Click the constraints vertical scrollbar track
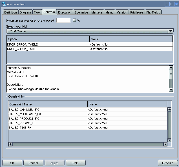 [x=169, y=125]
